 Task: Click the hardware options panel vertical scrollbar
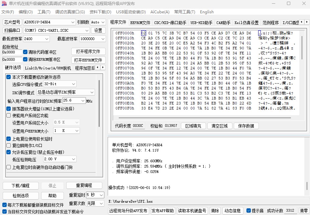click(99, 103)
